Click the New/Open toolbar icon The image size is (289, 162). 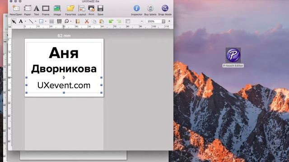(x=16, y=9)
